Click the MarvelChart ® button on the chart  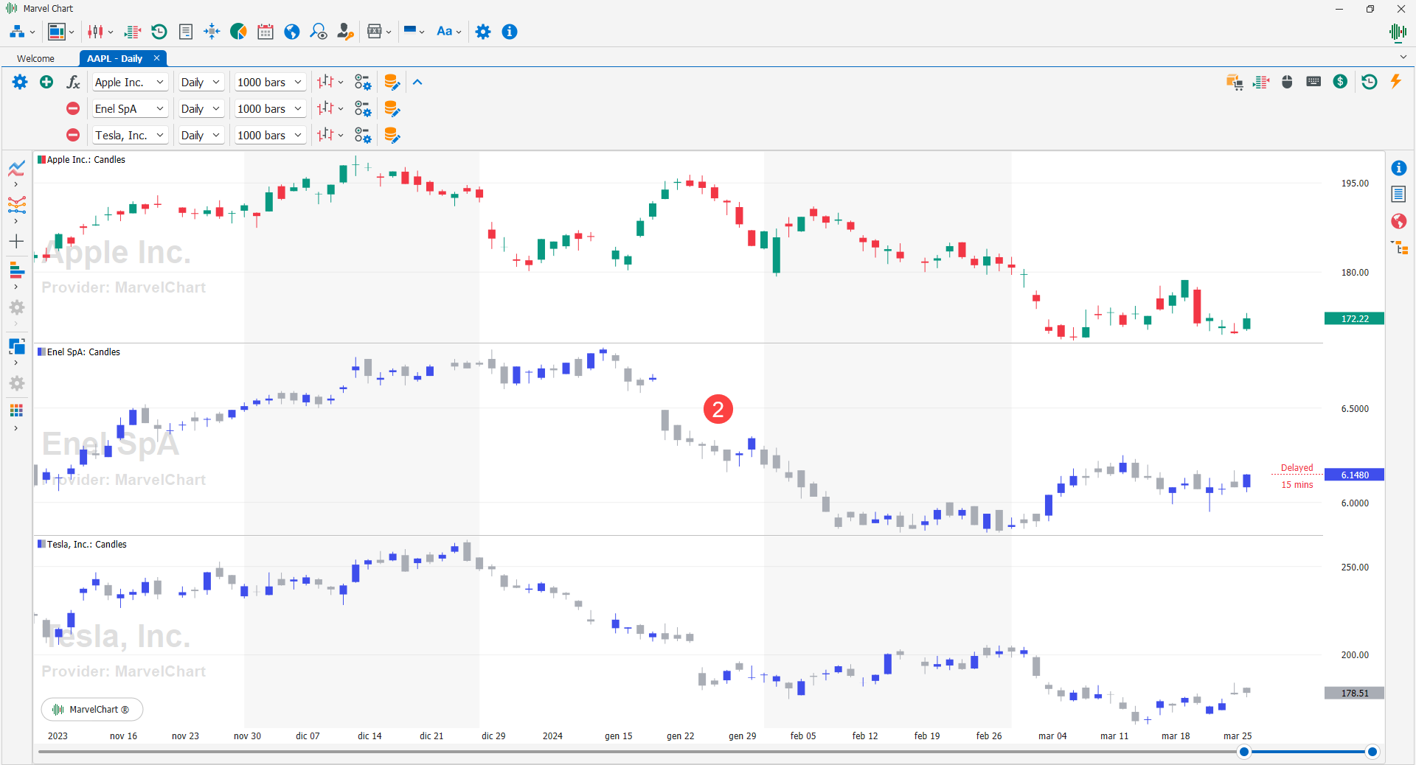[x=92, y=710]
